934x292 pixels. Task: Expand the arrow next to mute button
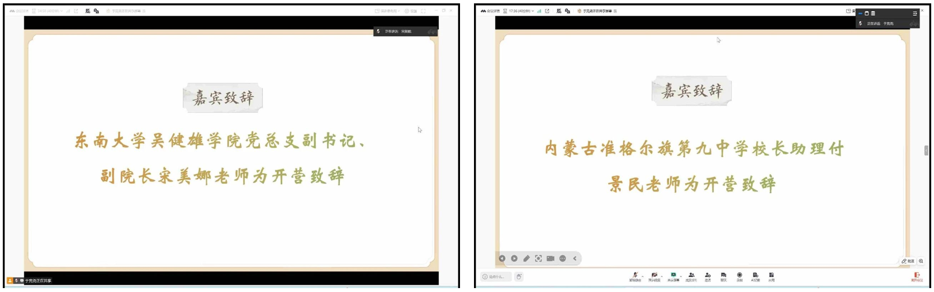coord(643,276)
